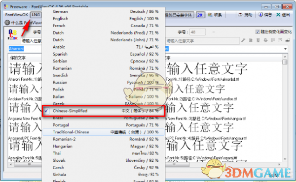Click left pane horizontal scroll left arrow
The width and height of the screenshot is (296, 182).
[x=11, y=164]
